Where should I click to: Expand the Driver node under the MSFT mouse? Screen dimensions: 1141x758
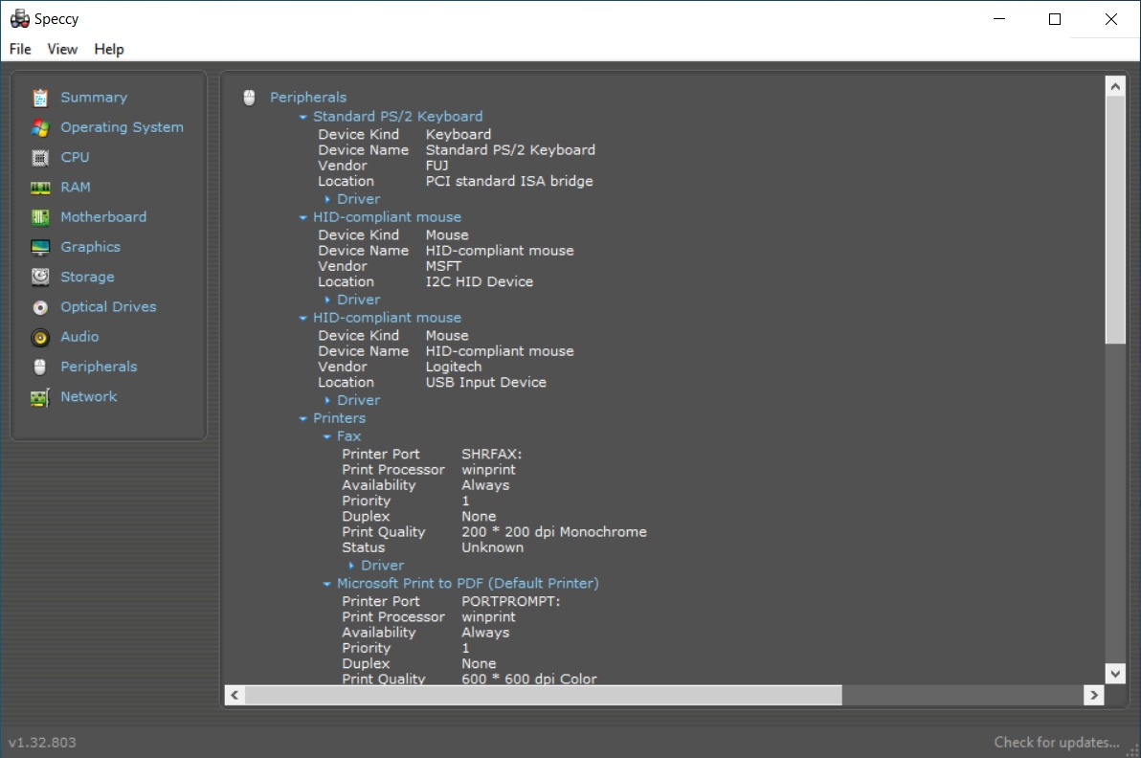(327, 300)
